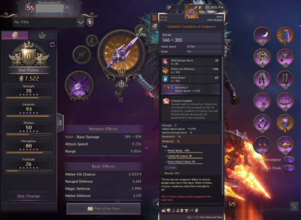Expand the side panel character tab arrow
301x220 pixels.
[60, 123]
